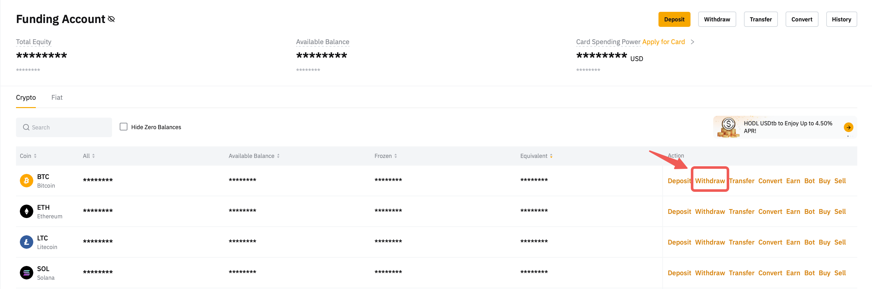Open Apply for Card link
Screen dimensions: 872x289
click(x=663, y=42)
